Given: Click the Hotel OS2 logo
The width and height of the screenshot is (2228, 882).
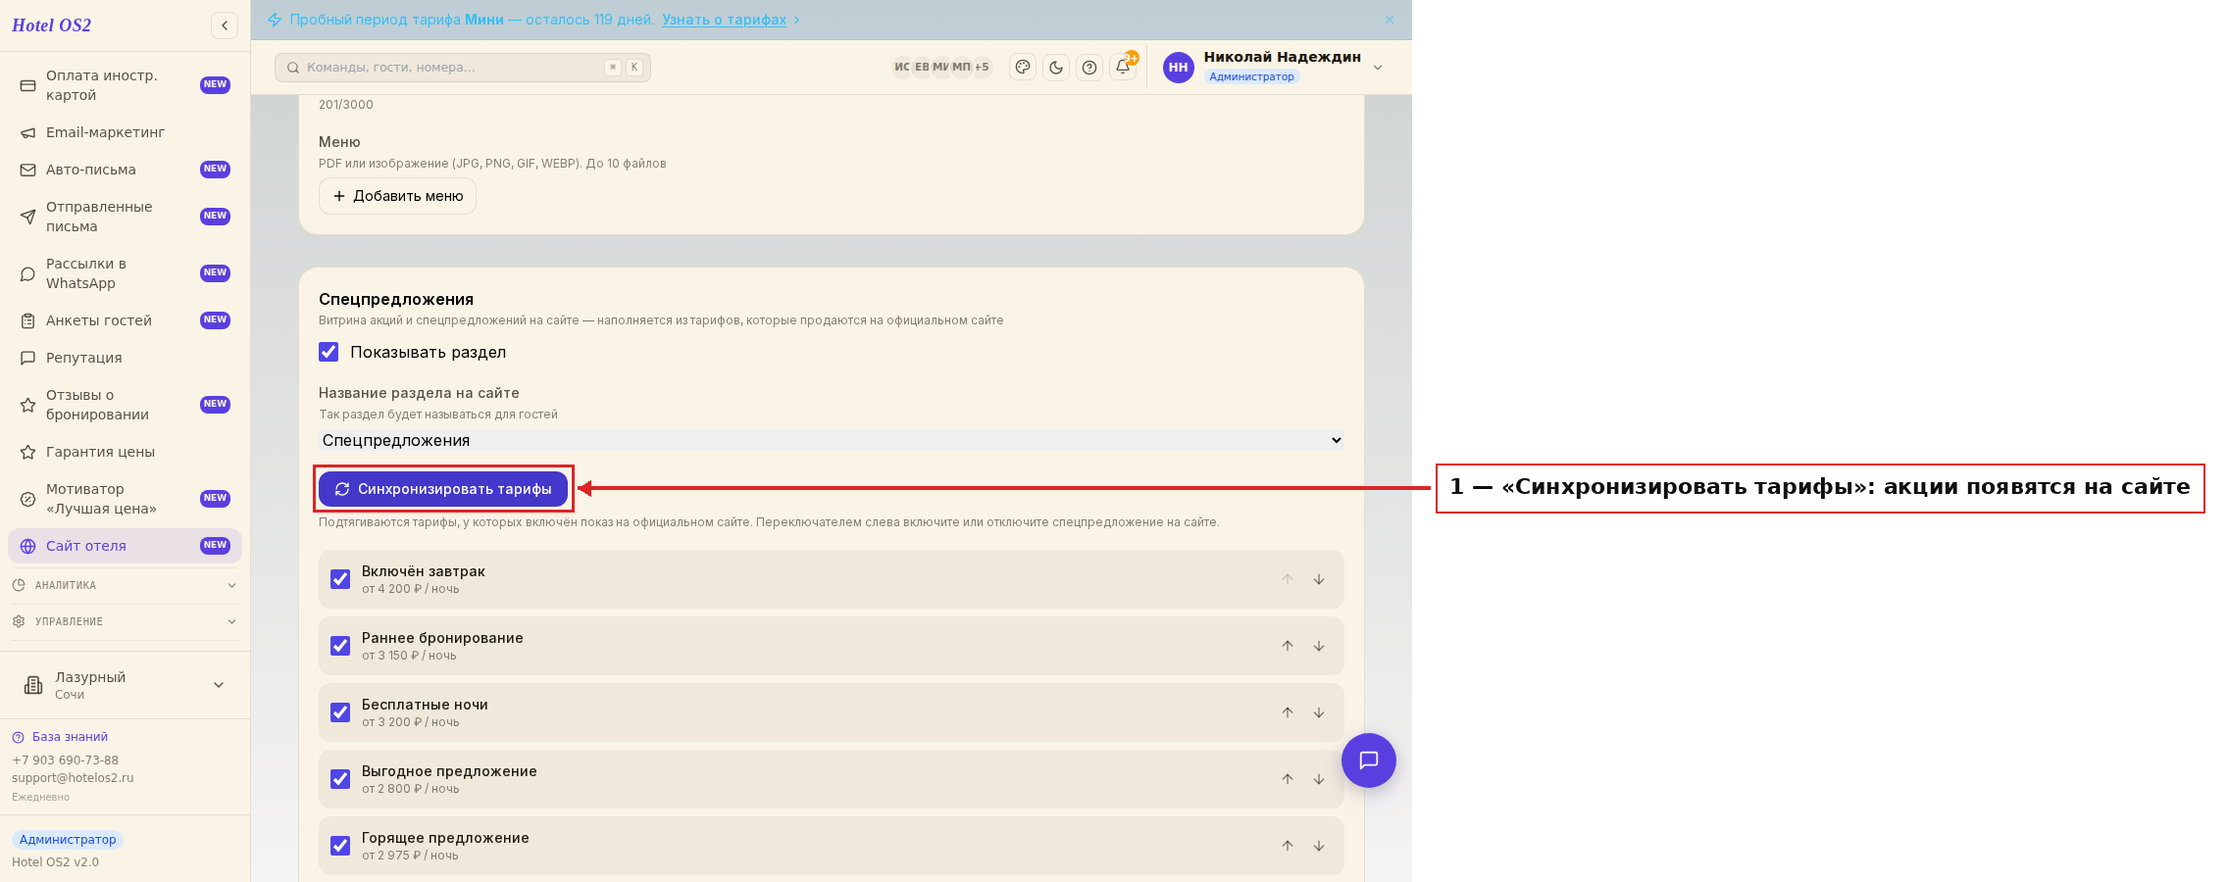Looking at the screenshot, I should 51,25.
